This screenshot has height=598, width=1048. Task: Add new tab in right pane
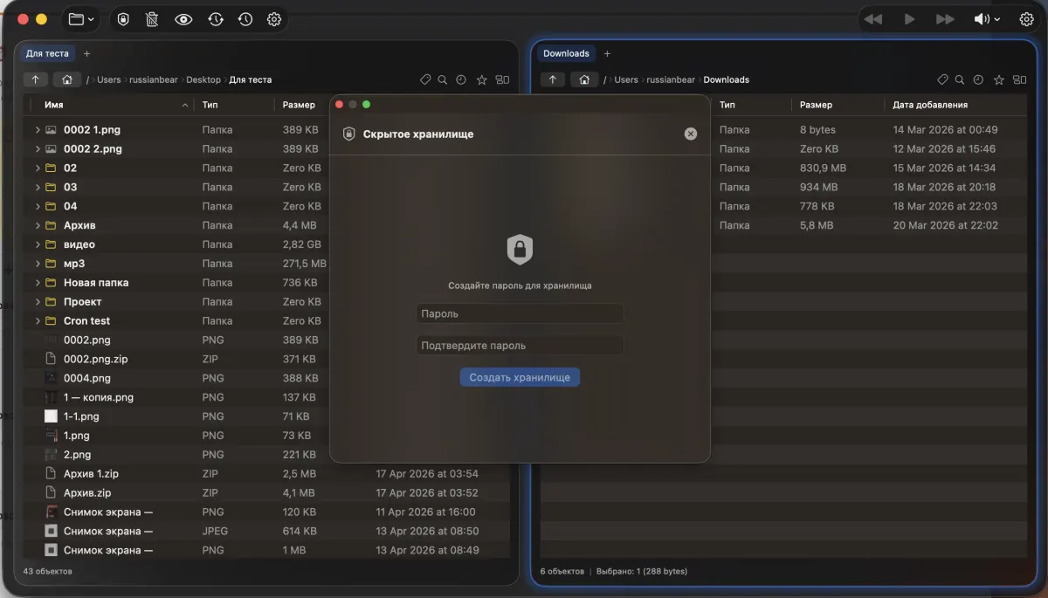pyautogui.click(x=607, y=53)
